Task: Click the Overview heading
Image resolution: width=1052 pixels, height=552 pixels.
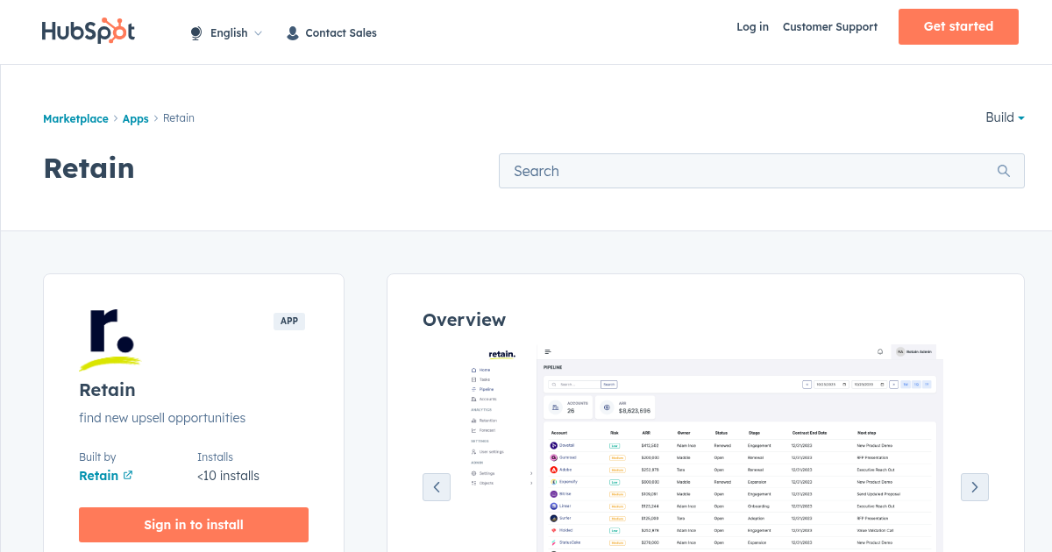Action: 464,320
